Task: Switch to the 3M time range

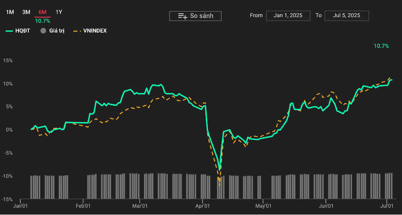Action: click(x=26, y=12)
